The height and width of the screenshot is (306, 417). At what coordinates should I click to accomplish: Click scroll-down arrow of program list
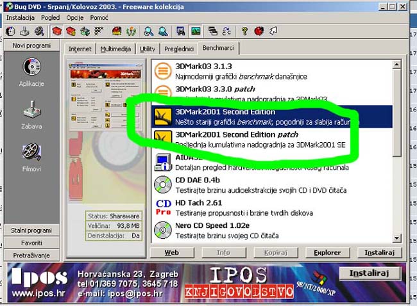pos(396,238)
